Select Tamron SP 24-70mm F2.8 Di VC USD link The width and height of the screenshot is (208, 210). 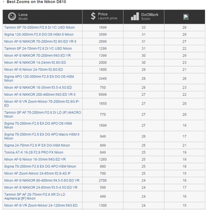38,49
